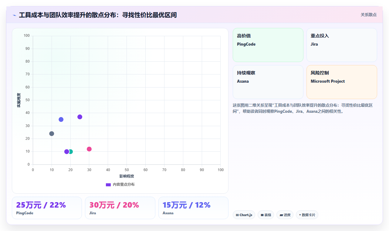
Task: Click the description paragraph starting 这张图用二维关系
Action: point(303,108)
